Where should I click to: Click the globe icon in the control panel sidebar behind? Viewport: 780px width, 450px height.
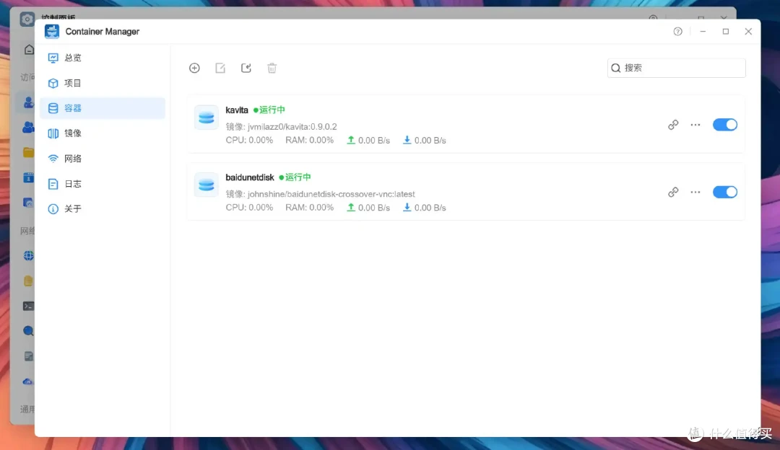point(28,255)
